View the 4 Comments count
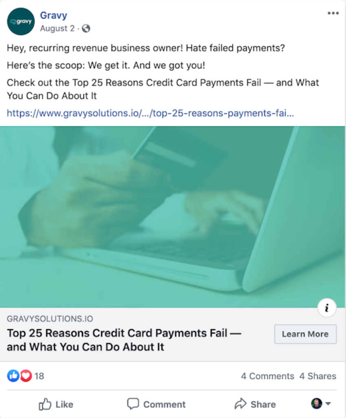The image size is (346, 418). point(267,376)
